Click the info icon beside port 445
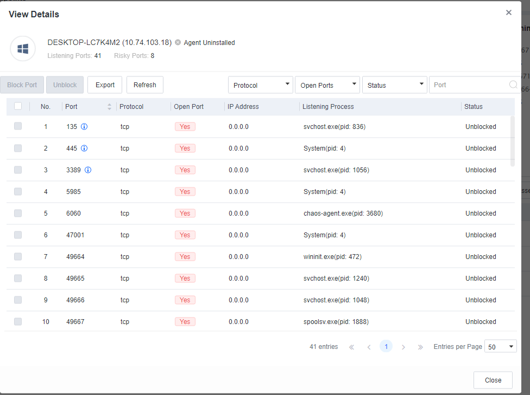The image size is (530, 395). (x=84, y=148)
